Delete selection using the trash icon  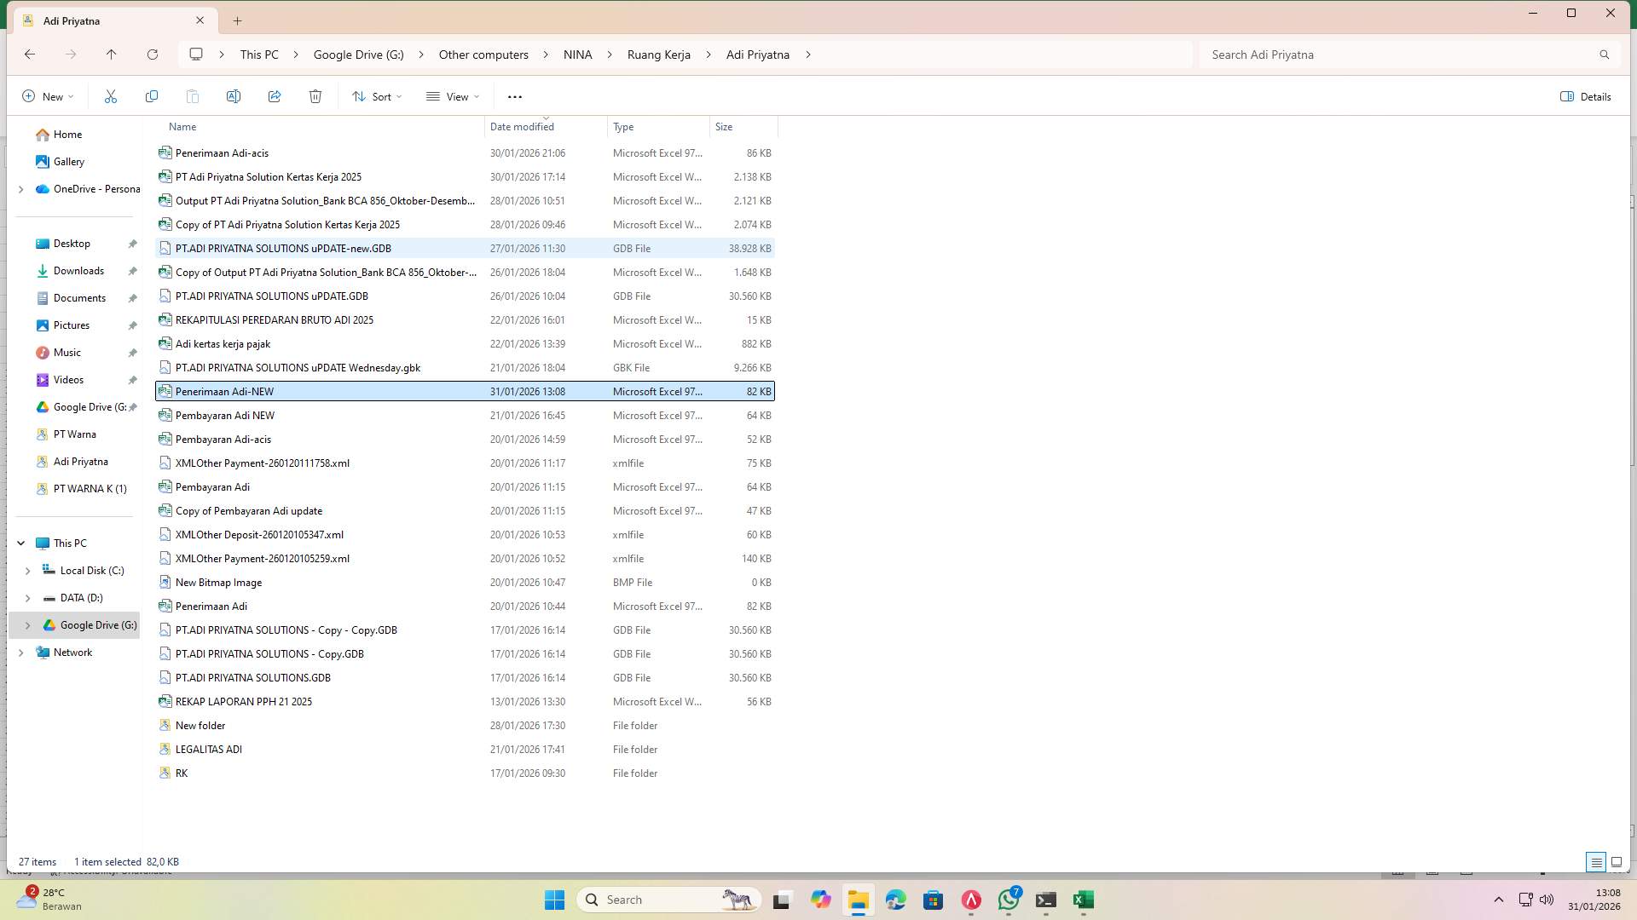pyautogui.click(x=315, y=96)
